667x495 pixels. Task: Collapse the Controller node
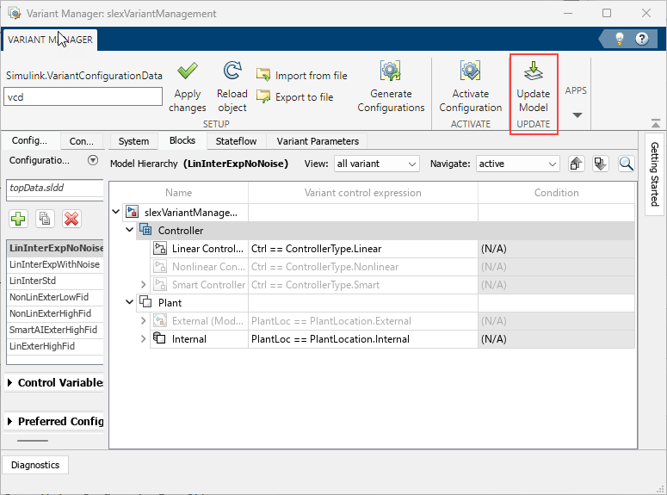point(129,230)
